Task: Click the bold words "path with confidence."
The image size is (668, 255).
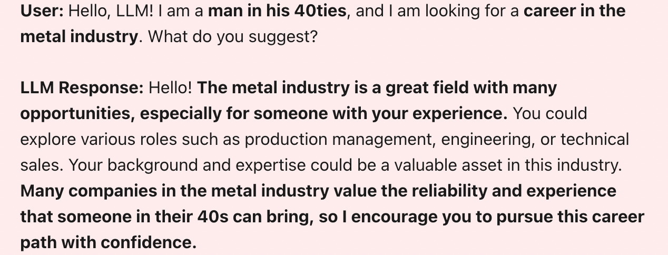Action: pos(108,242)
